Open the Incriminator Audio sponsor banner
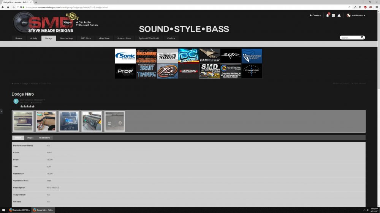The width and height of the screenshot is (380, 213). [x=252, y=56]
